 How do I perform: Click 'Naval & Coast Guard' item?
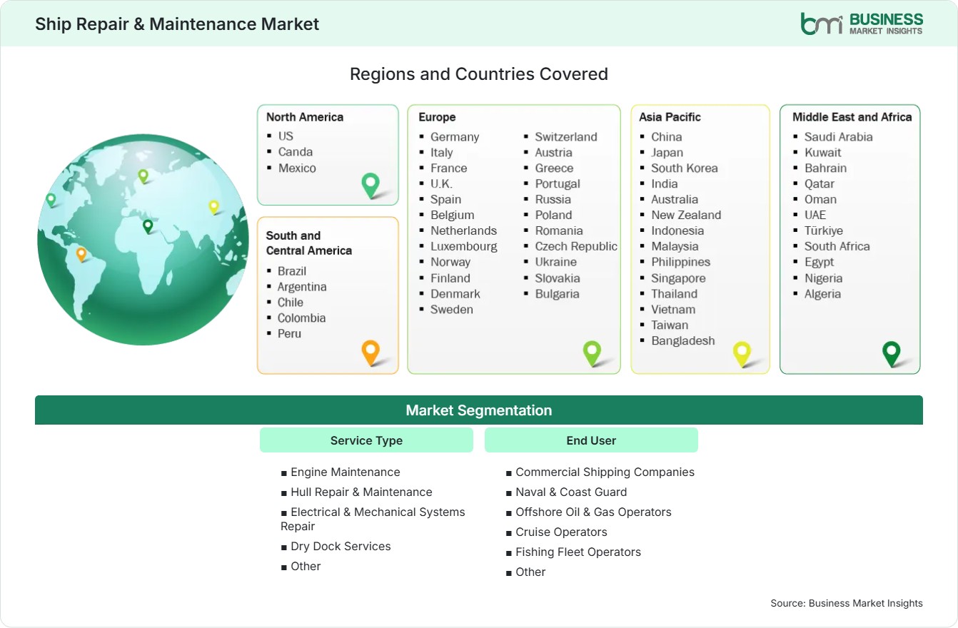tap(571, 492)
